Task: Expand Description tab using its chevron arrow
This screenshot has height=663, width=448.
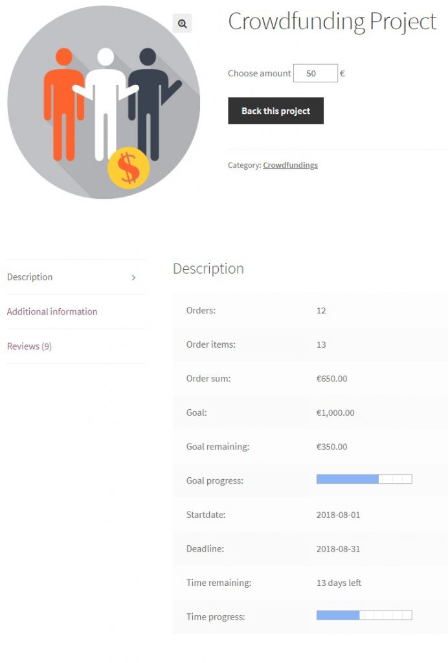Action: click(x=133, y=277)
